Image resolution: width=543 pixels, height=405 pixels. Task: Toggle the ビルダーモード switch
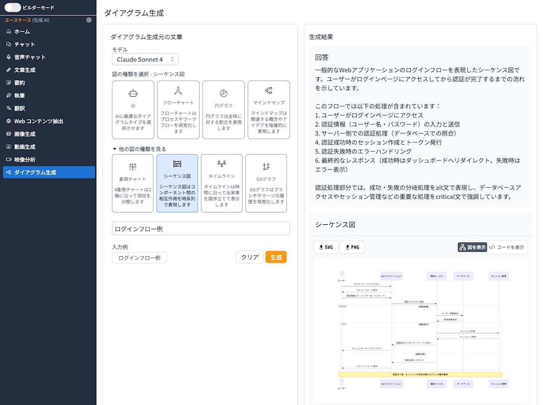(x=13, y=7)
